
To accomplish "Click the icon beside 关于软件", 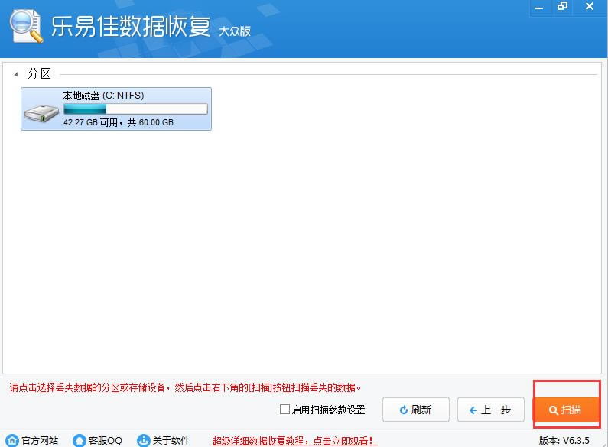I will [144, 440].
